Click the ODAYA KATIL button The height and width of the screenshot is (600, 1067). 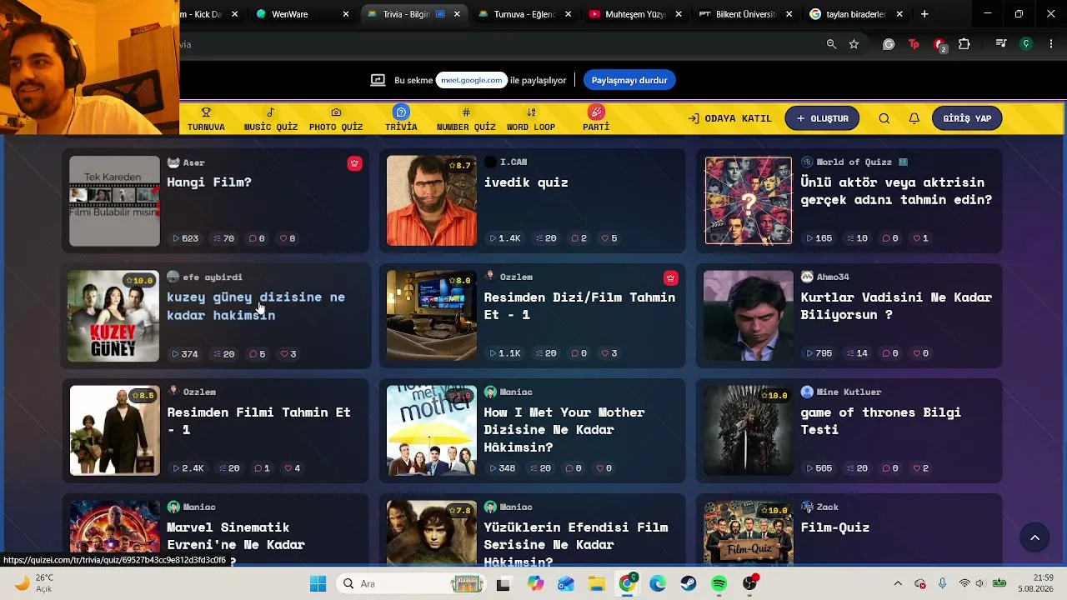point(730,118)
